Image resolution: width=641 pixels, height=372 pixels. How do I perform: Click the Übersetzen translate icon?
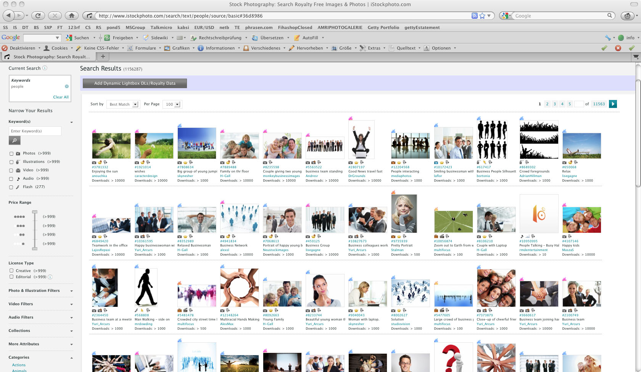(x=255, y=38)
